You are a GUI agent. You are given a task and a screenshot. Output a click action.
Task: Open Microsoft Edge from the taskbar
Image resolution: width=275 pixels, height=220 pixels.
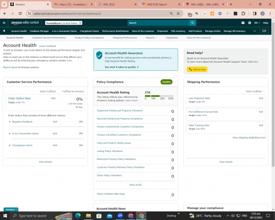78,216
